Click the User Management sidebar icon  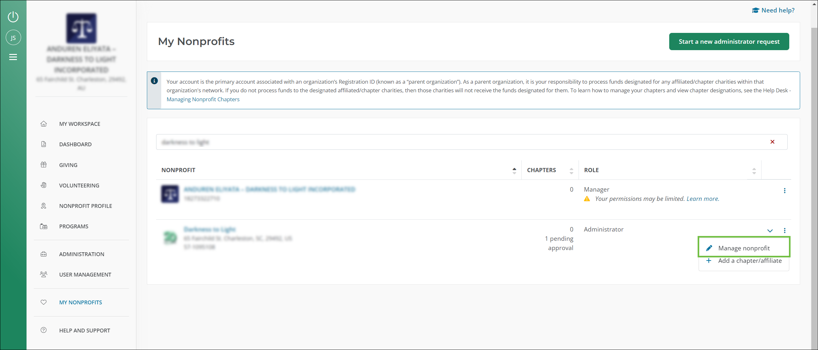(43, 274)
